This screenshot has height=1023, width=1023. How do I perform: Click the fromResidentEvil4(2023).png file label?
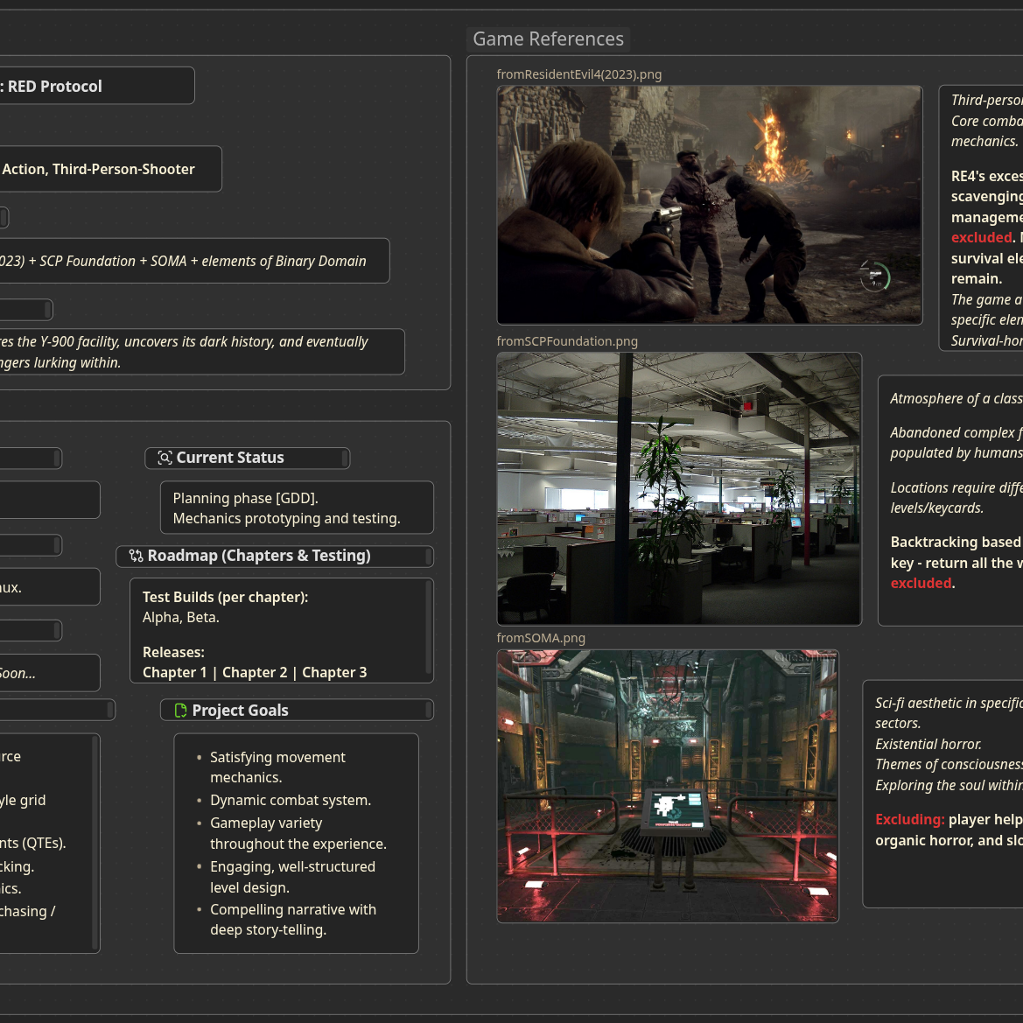(579, 74)
